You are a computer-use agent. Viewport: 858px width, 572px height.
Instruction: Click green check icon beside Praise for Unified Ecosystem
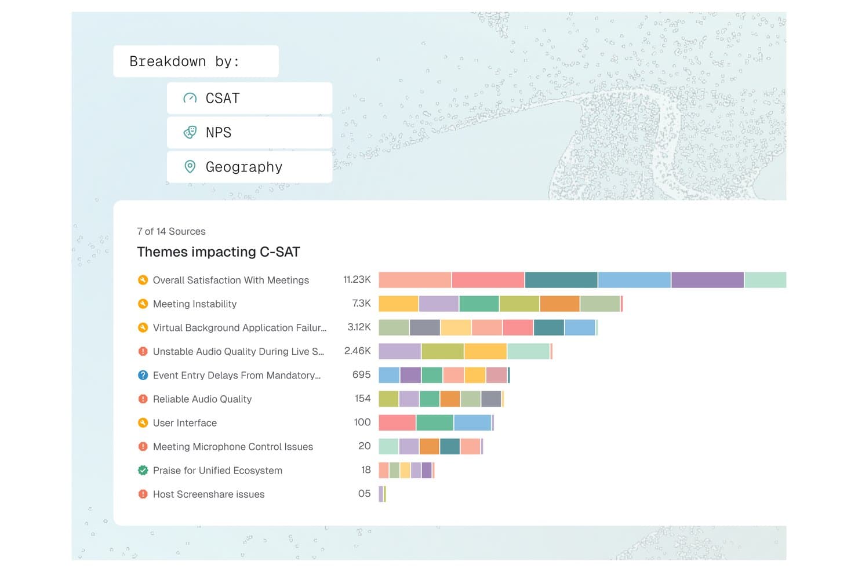pos(143,470)
